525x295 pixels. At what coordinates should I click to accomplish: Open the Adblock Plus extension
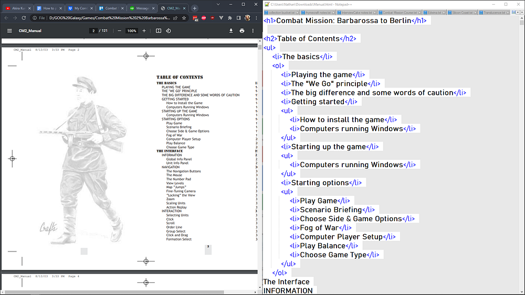click(x=204, y=18)
